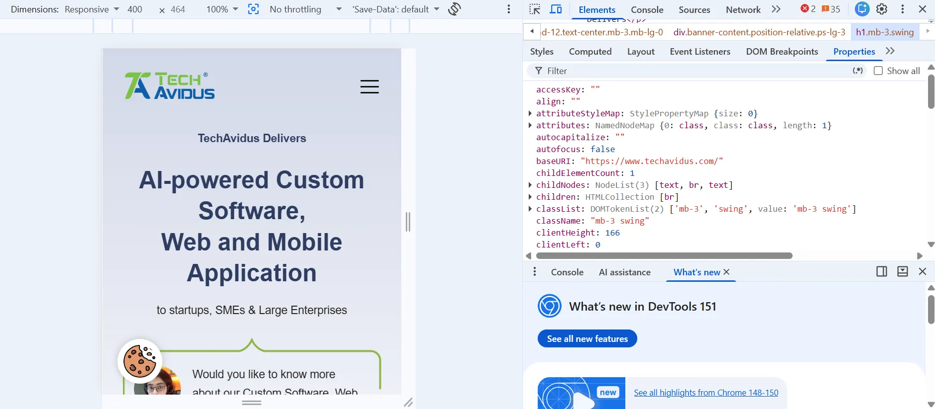Open DevTools Settings gear
Viewport: 935px width, 409px height.
[x=882, y=9]
